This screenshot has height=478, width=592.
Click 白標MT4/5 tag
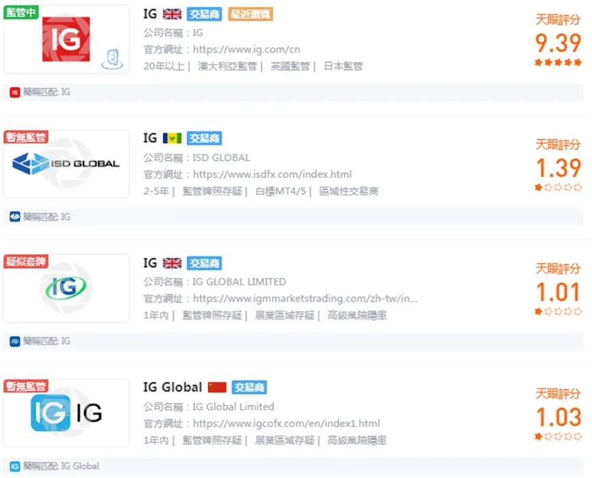[x=281, y=191]
